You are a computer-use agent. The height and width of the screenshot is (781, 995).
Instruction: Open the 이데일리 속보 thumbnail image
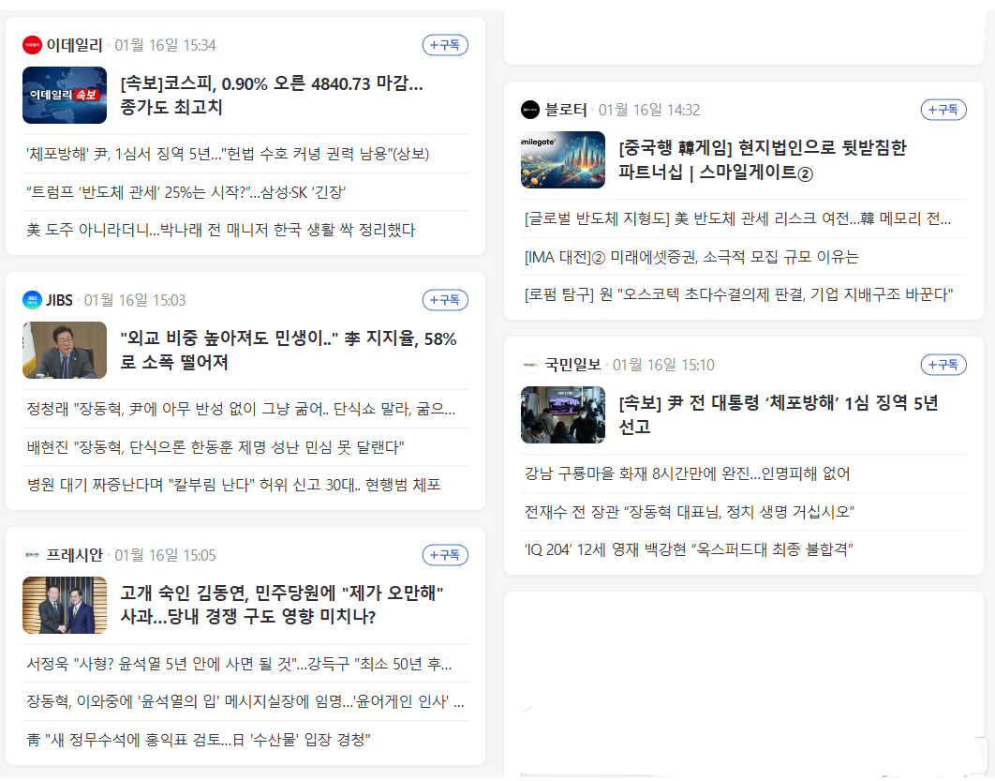tap(65, 96)
